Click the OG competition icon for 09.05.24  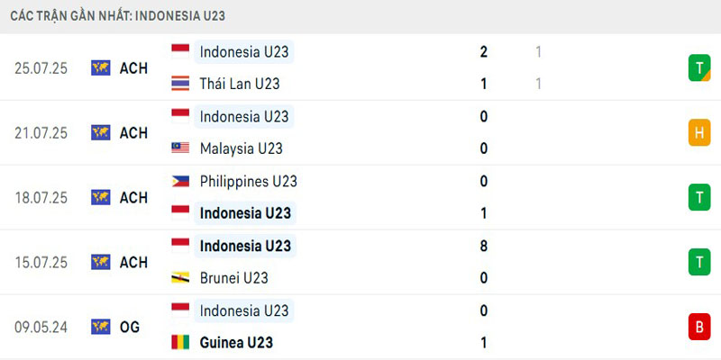coord(100,327)
